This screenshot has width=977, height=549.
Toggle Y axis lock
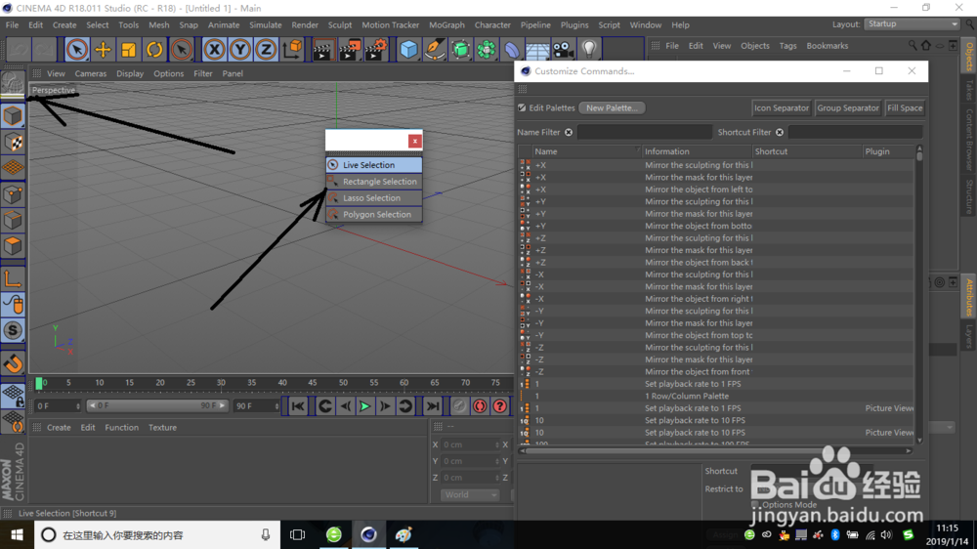pyautogui.click(x=240, y=49)
